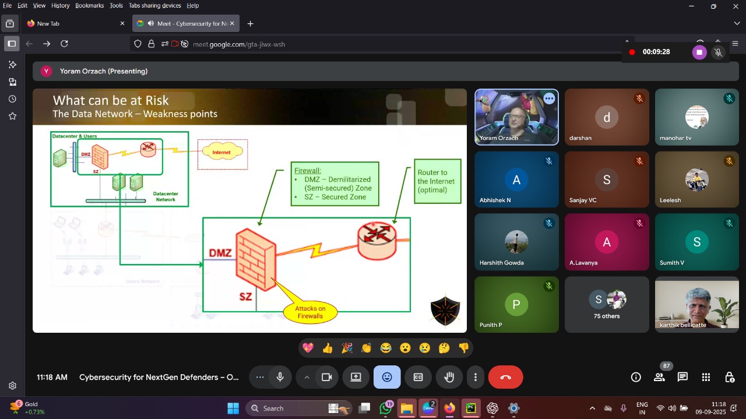This screenshot has width=746, height=419.
Task: Open the Bookmarks menu
Action: point(89,5)
